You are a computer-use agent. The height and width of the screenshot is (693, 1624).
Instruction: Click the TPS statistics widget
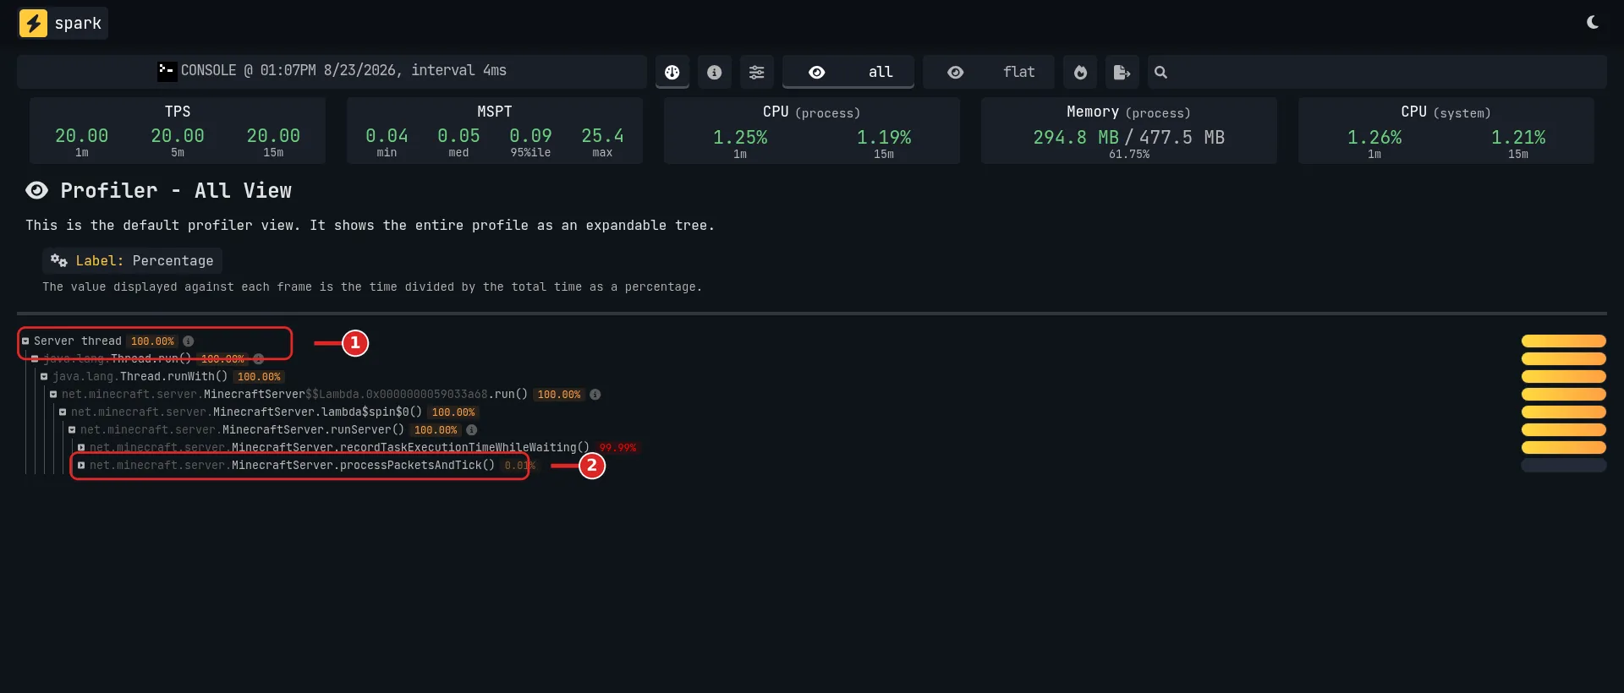point(178,130)
